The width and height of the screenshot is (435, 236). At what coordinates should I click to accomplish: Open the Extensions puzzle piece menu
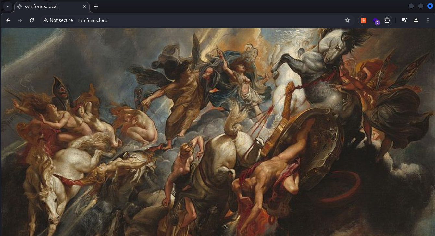click(387, 20)
